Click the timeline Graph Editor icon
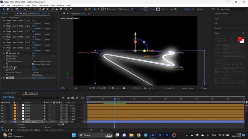Screen dimensions: 248x139 coord(83,98)
